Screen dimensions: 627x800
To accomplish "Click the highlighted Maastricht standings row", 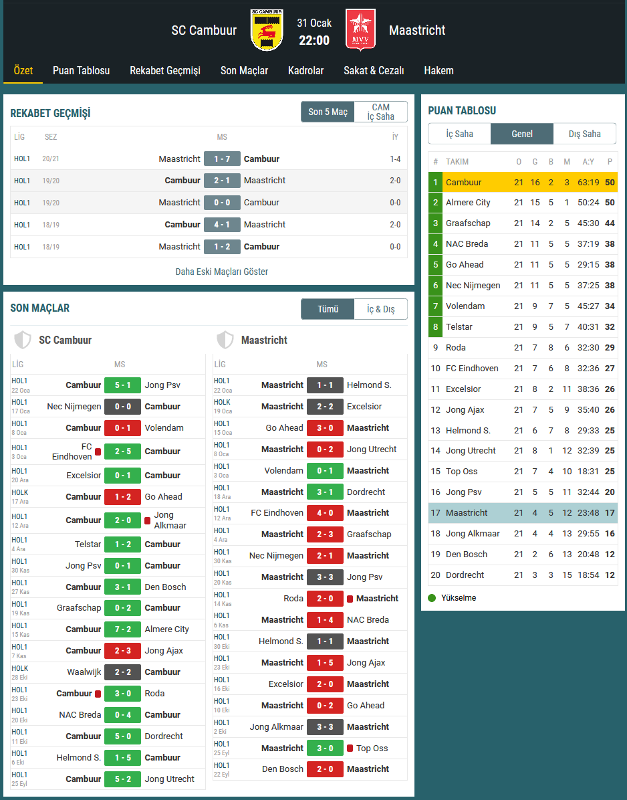I will [x=523, y=513].
